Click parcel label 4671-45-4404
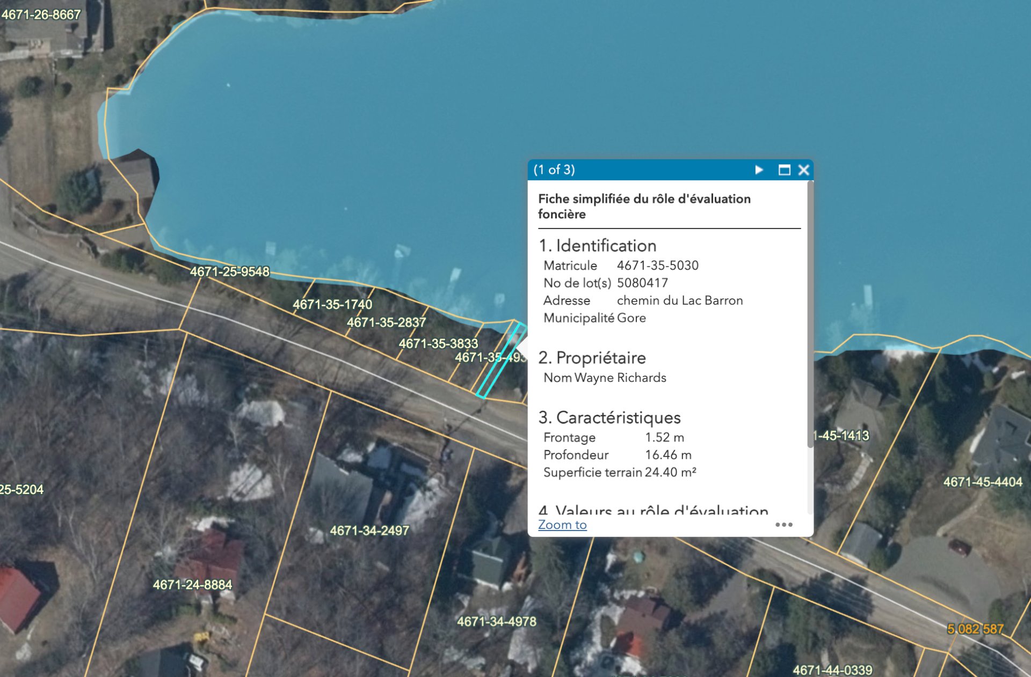This screenshot has width=1031, height=677. [x=983, y=482]
